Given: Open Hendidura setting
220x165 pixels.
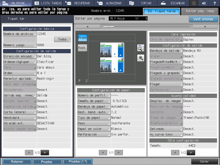Looking at the screenshot, I should 20,118.
